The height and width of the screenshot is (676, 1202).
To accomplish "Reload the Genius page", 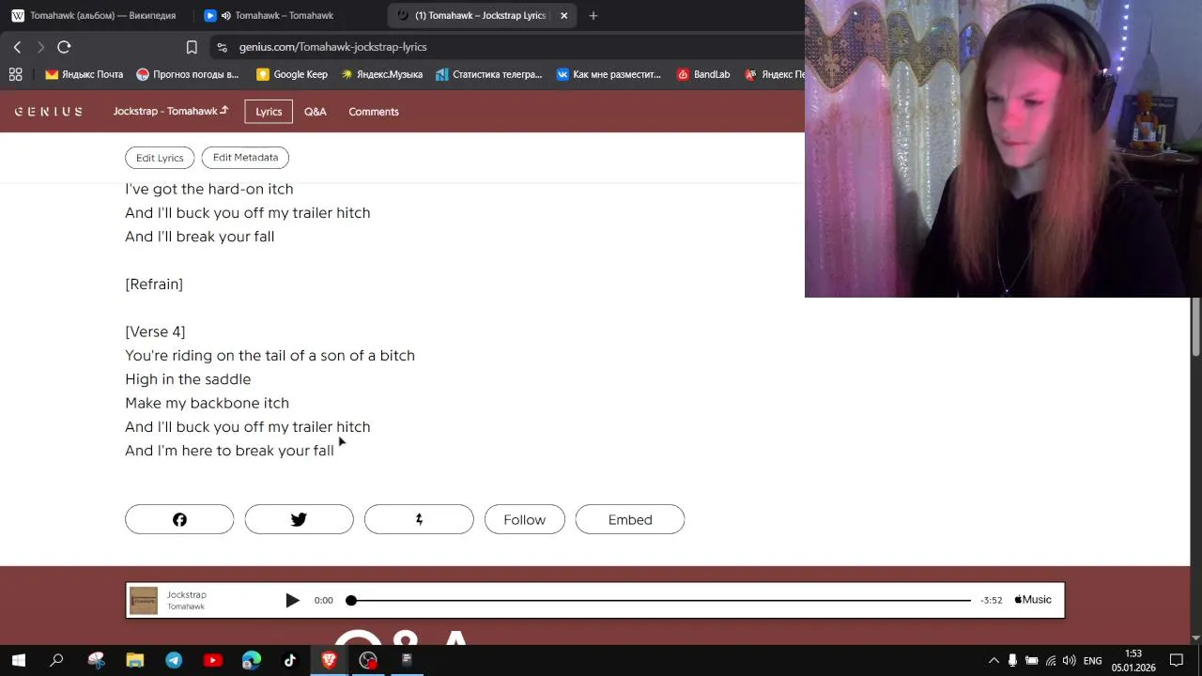I will click(64, 47).
